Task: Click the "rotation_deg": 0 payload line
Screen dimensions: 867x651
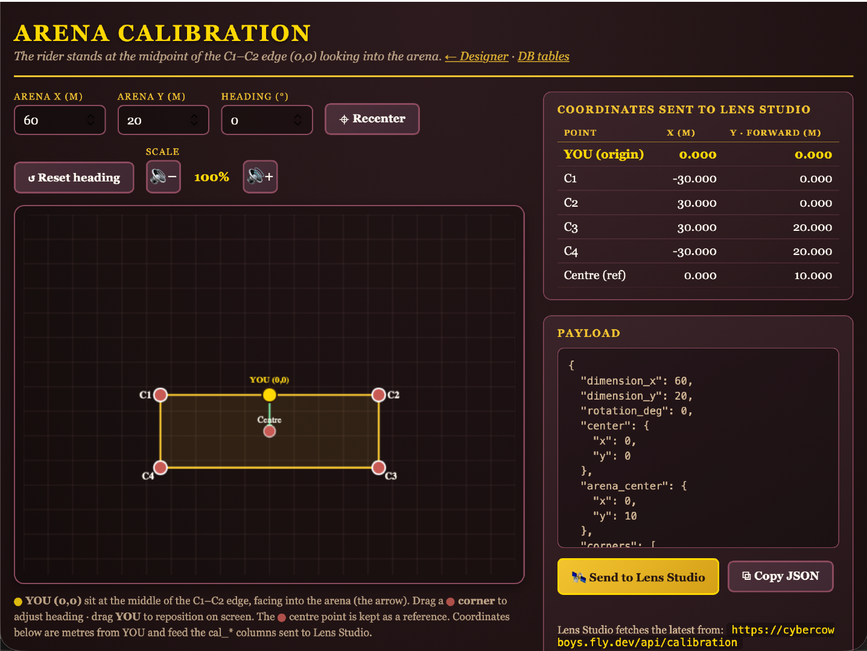Action: tap(637, 411)
